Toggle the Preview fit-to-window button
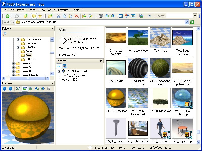The image size is (202, 151). [x=24, y=89]
